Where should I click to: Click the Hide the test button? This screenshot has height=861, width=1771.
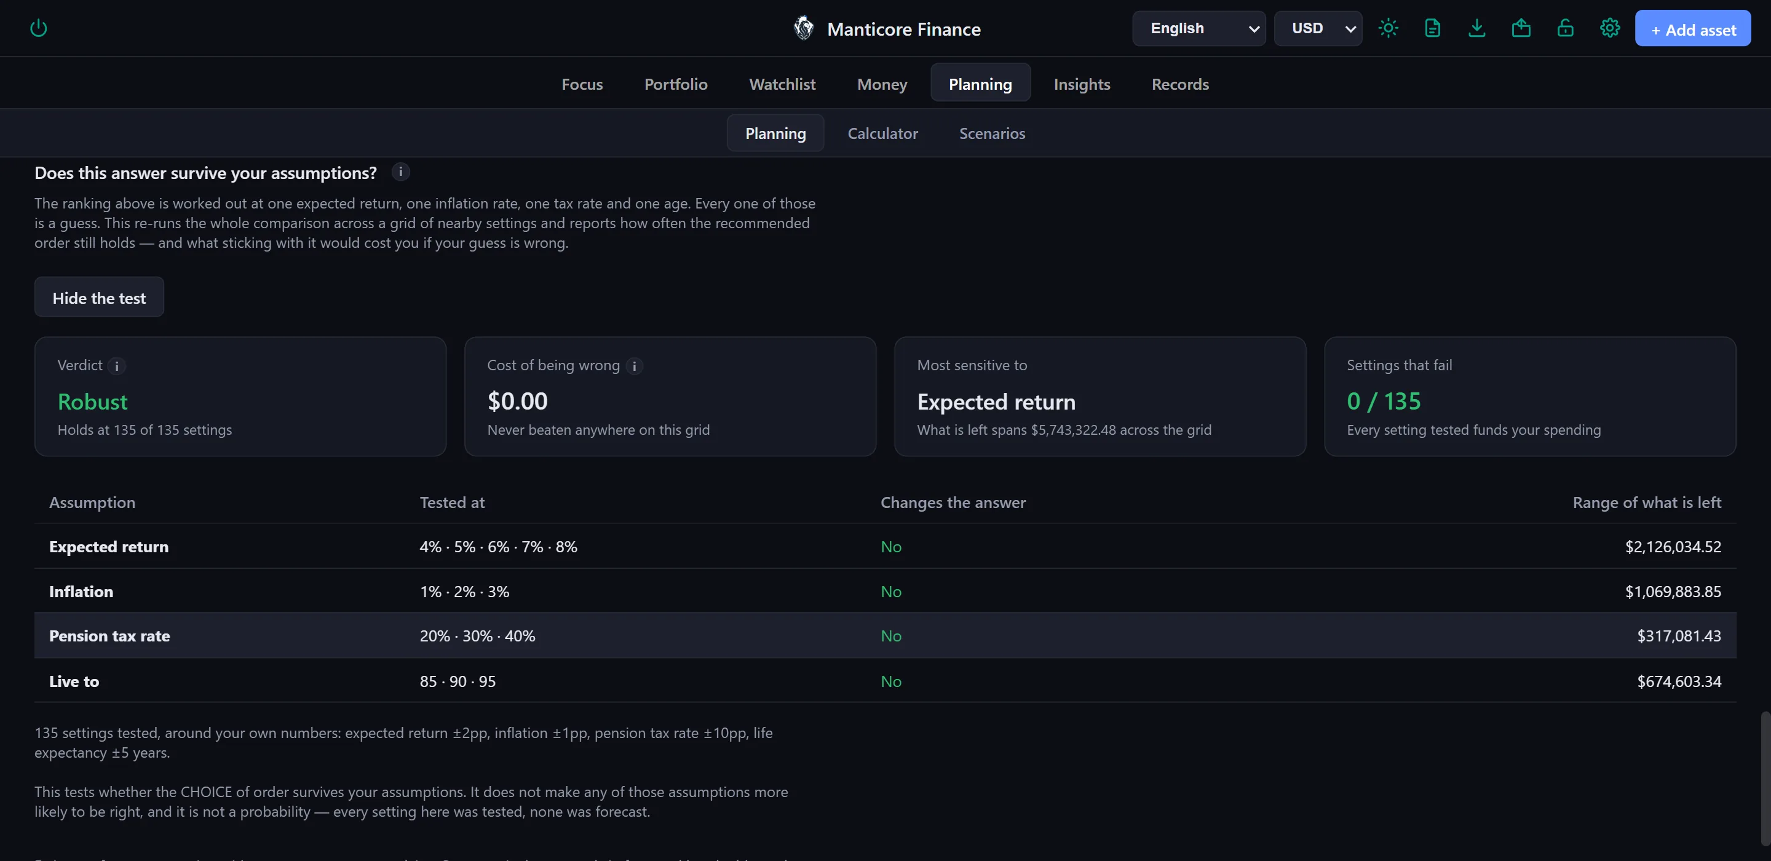click(99, 297)
